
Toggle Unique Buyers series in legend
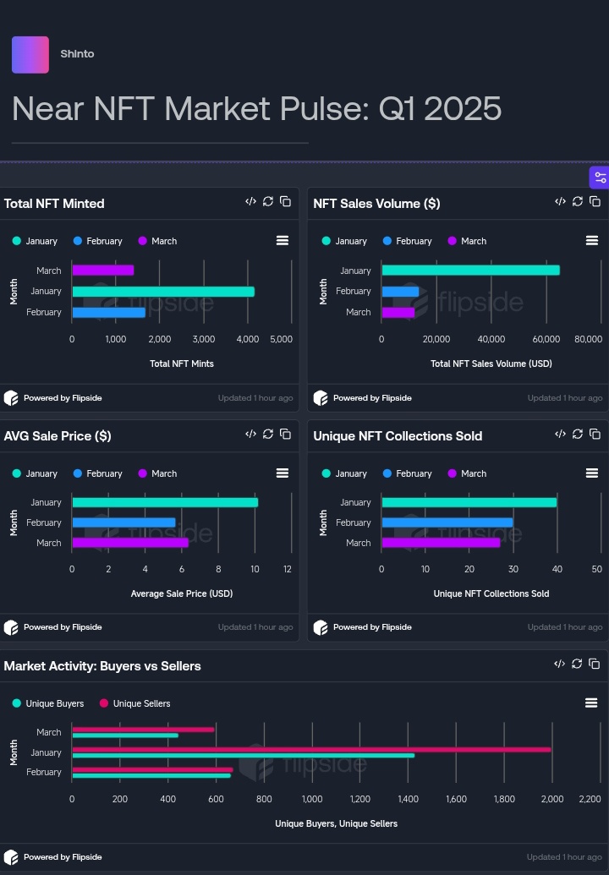48,703
